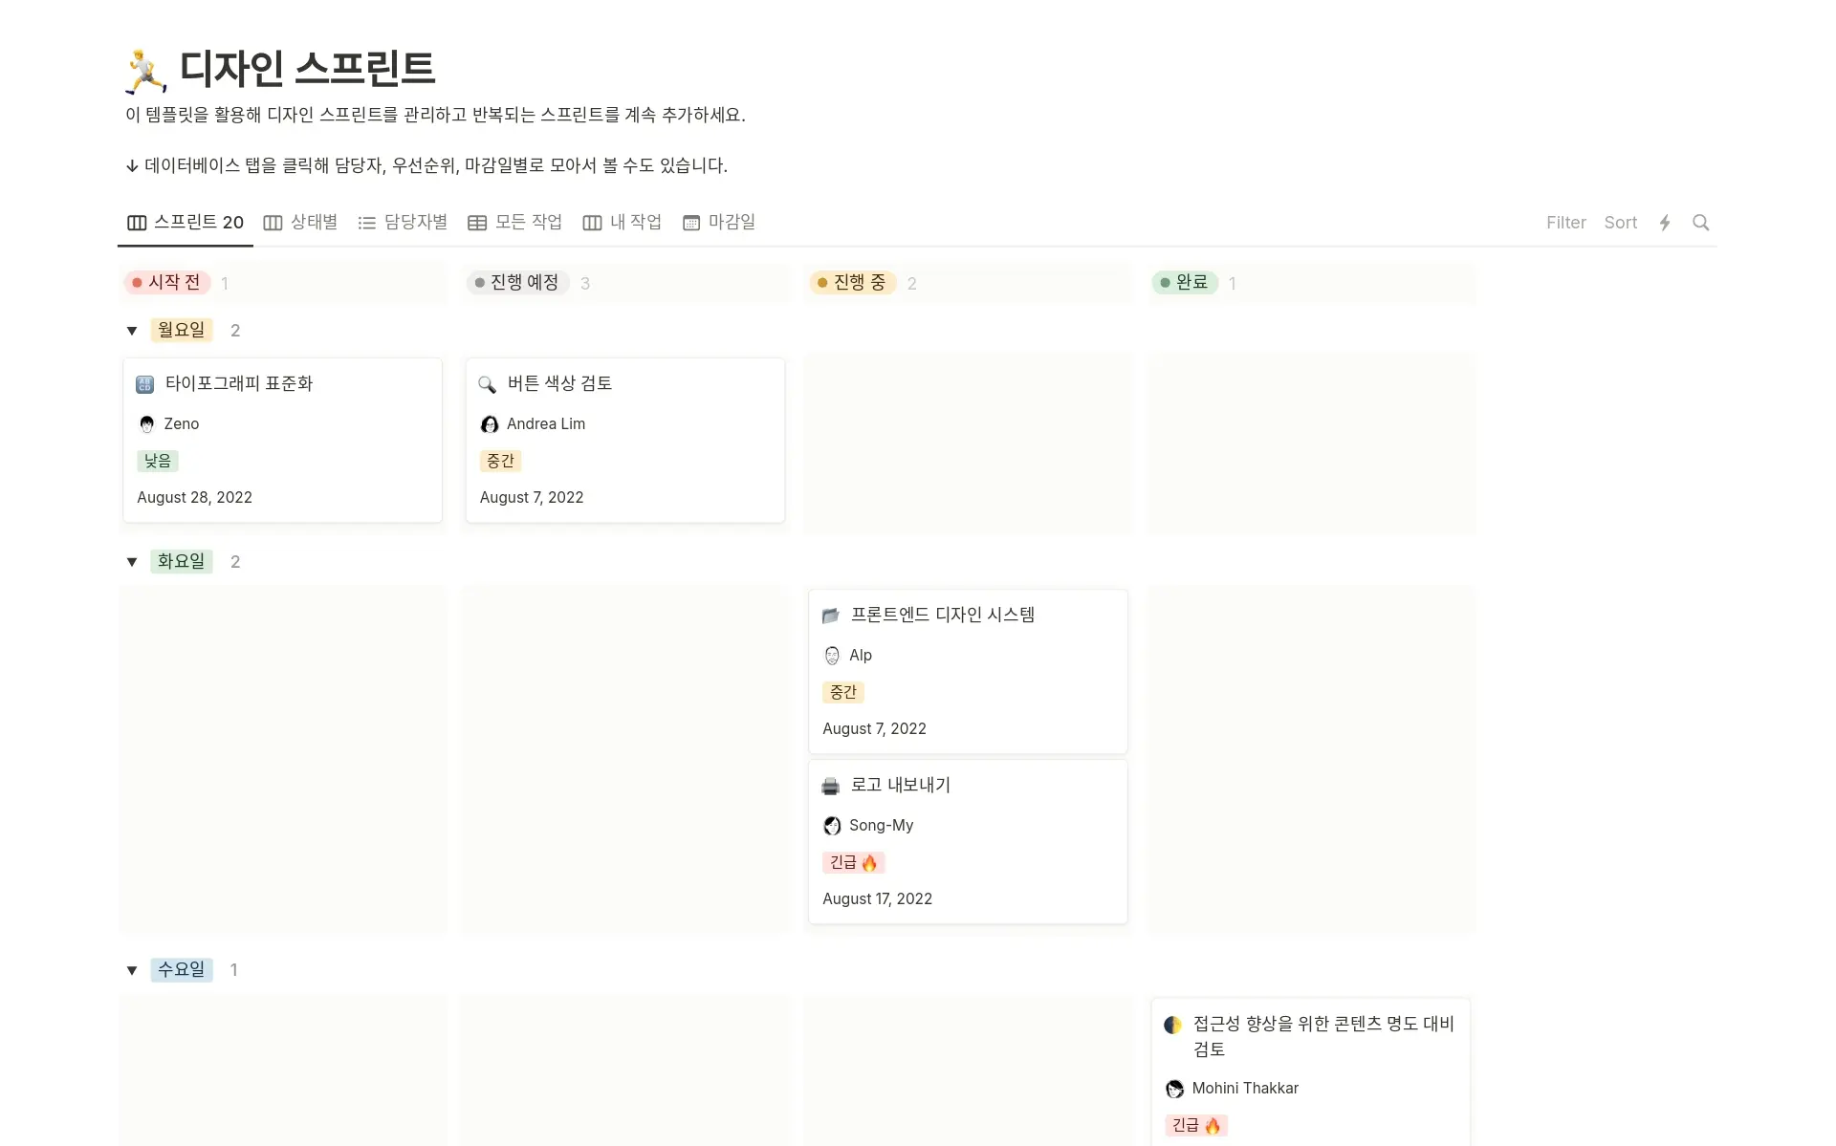Click Mohini Thakkar's avatar icon

(1173, 1088)
